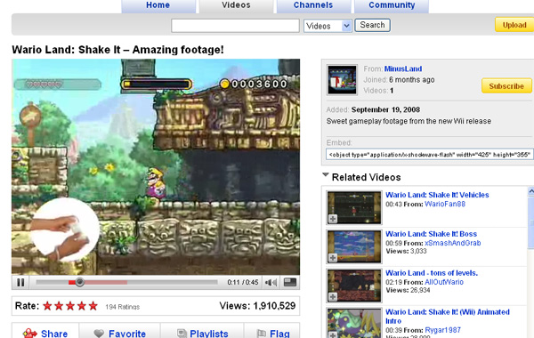
Task: Rate the video two stars
Action: [59, 306]
